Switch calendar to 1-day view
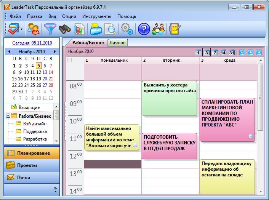The width and height of the screenshot is (269, 200). 198,53
